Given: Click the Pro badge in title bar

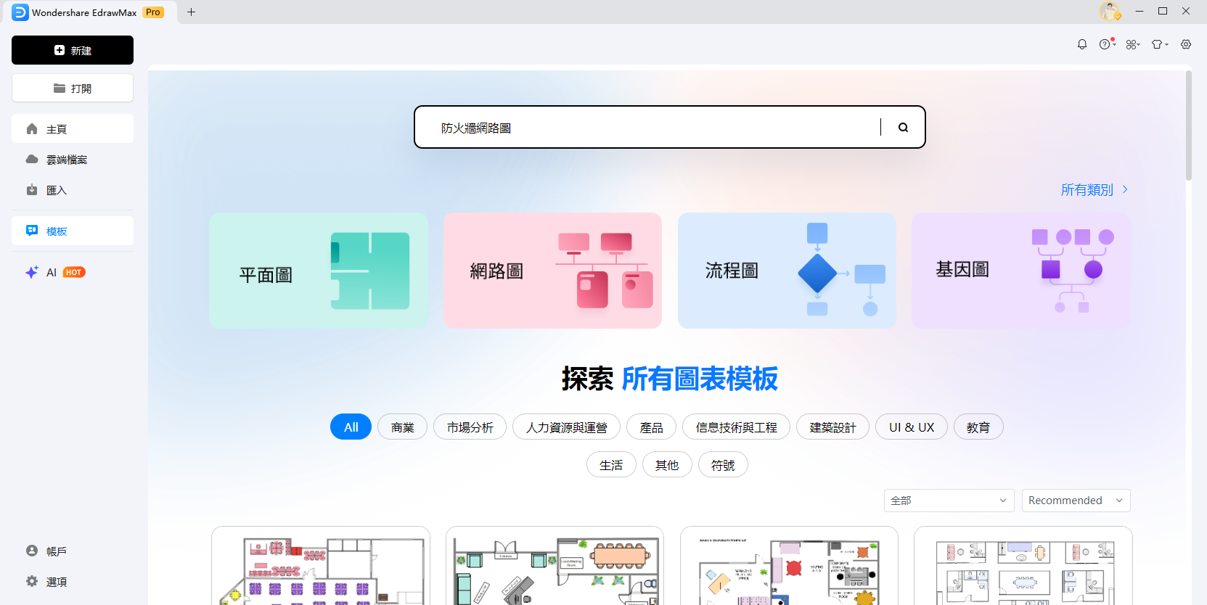Looking at the screenshot, I should (153, 12).
